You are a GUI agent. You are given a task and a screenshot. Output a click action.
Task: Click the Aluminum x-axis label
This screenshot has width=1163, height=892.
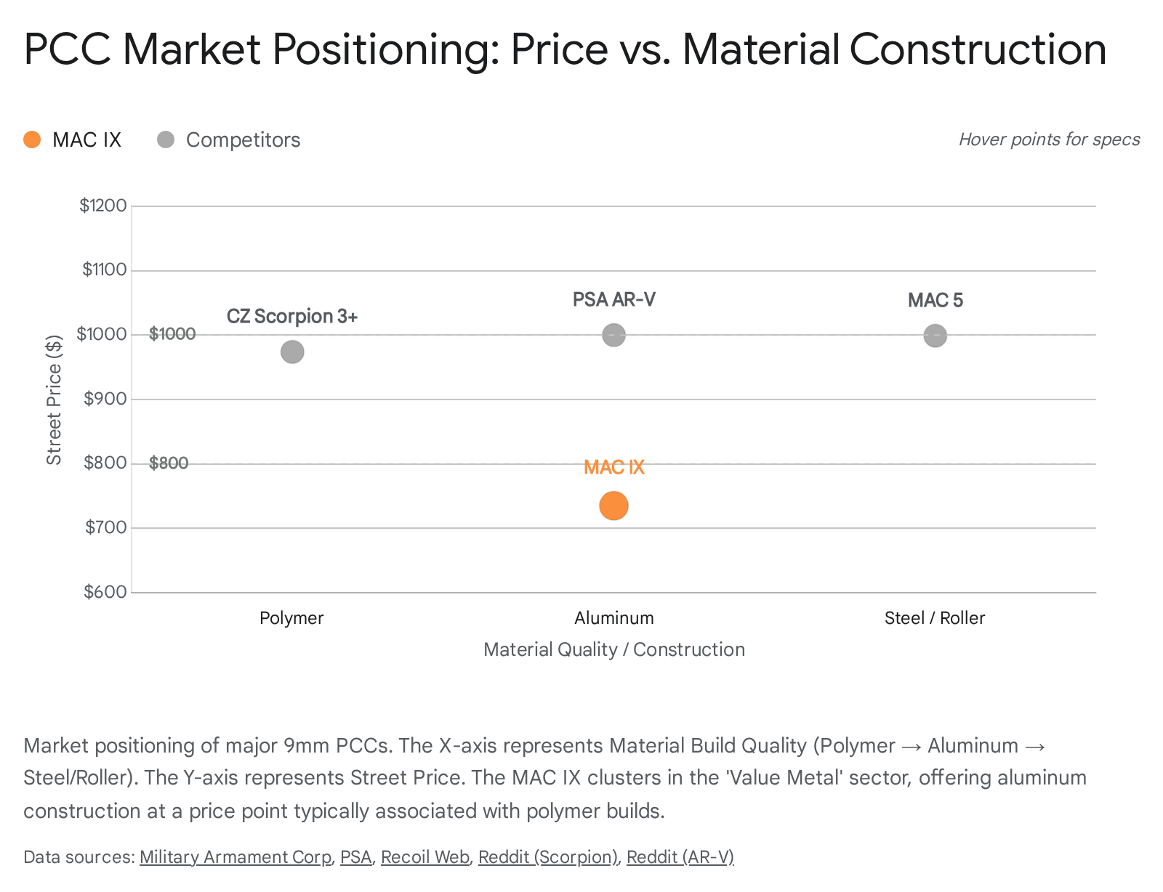(613, 618)
